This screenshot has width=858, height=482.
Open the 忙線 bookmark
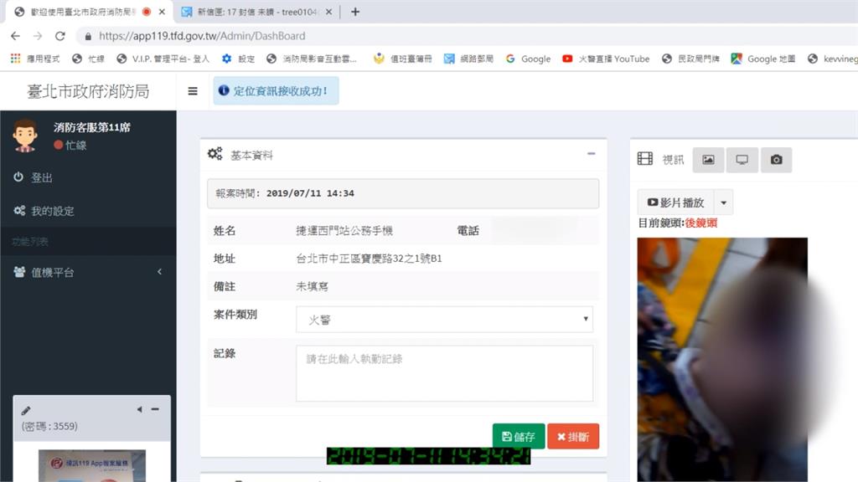pyautogui.click(x=88, y=59)
